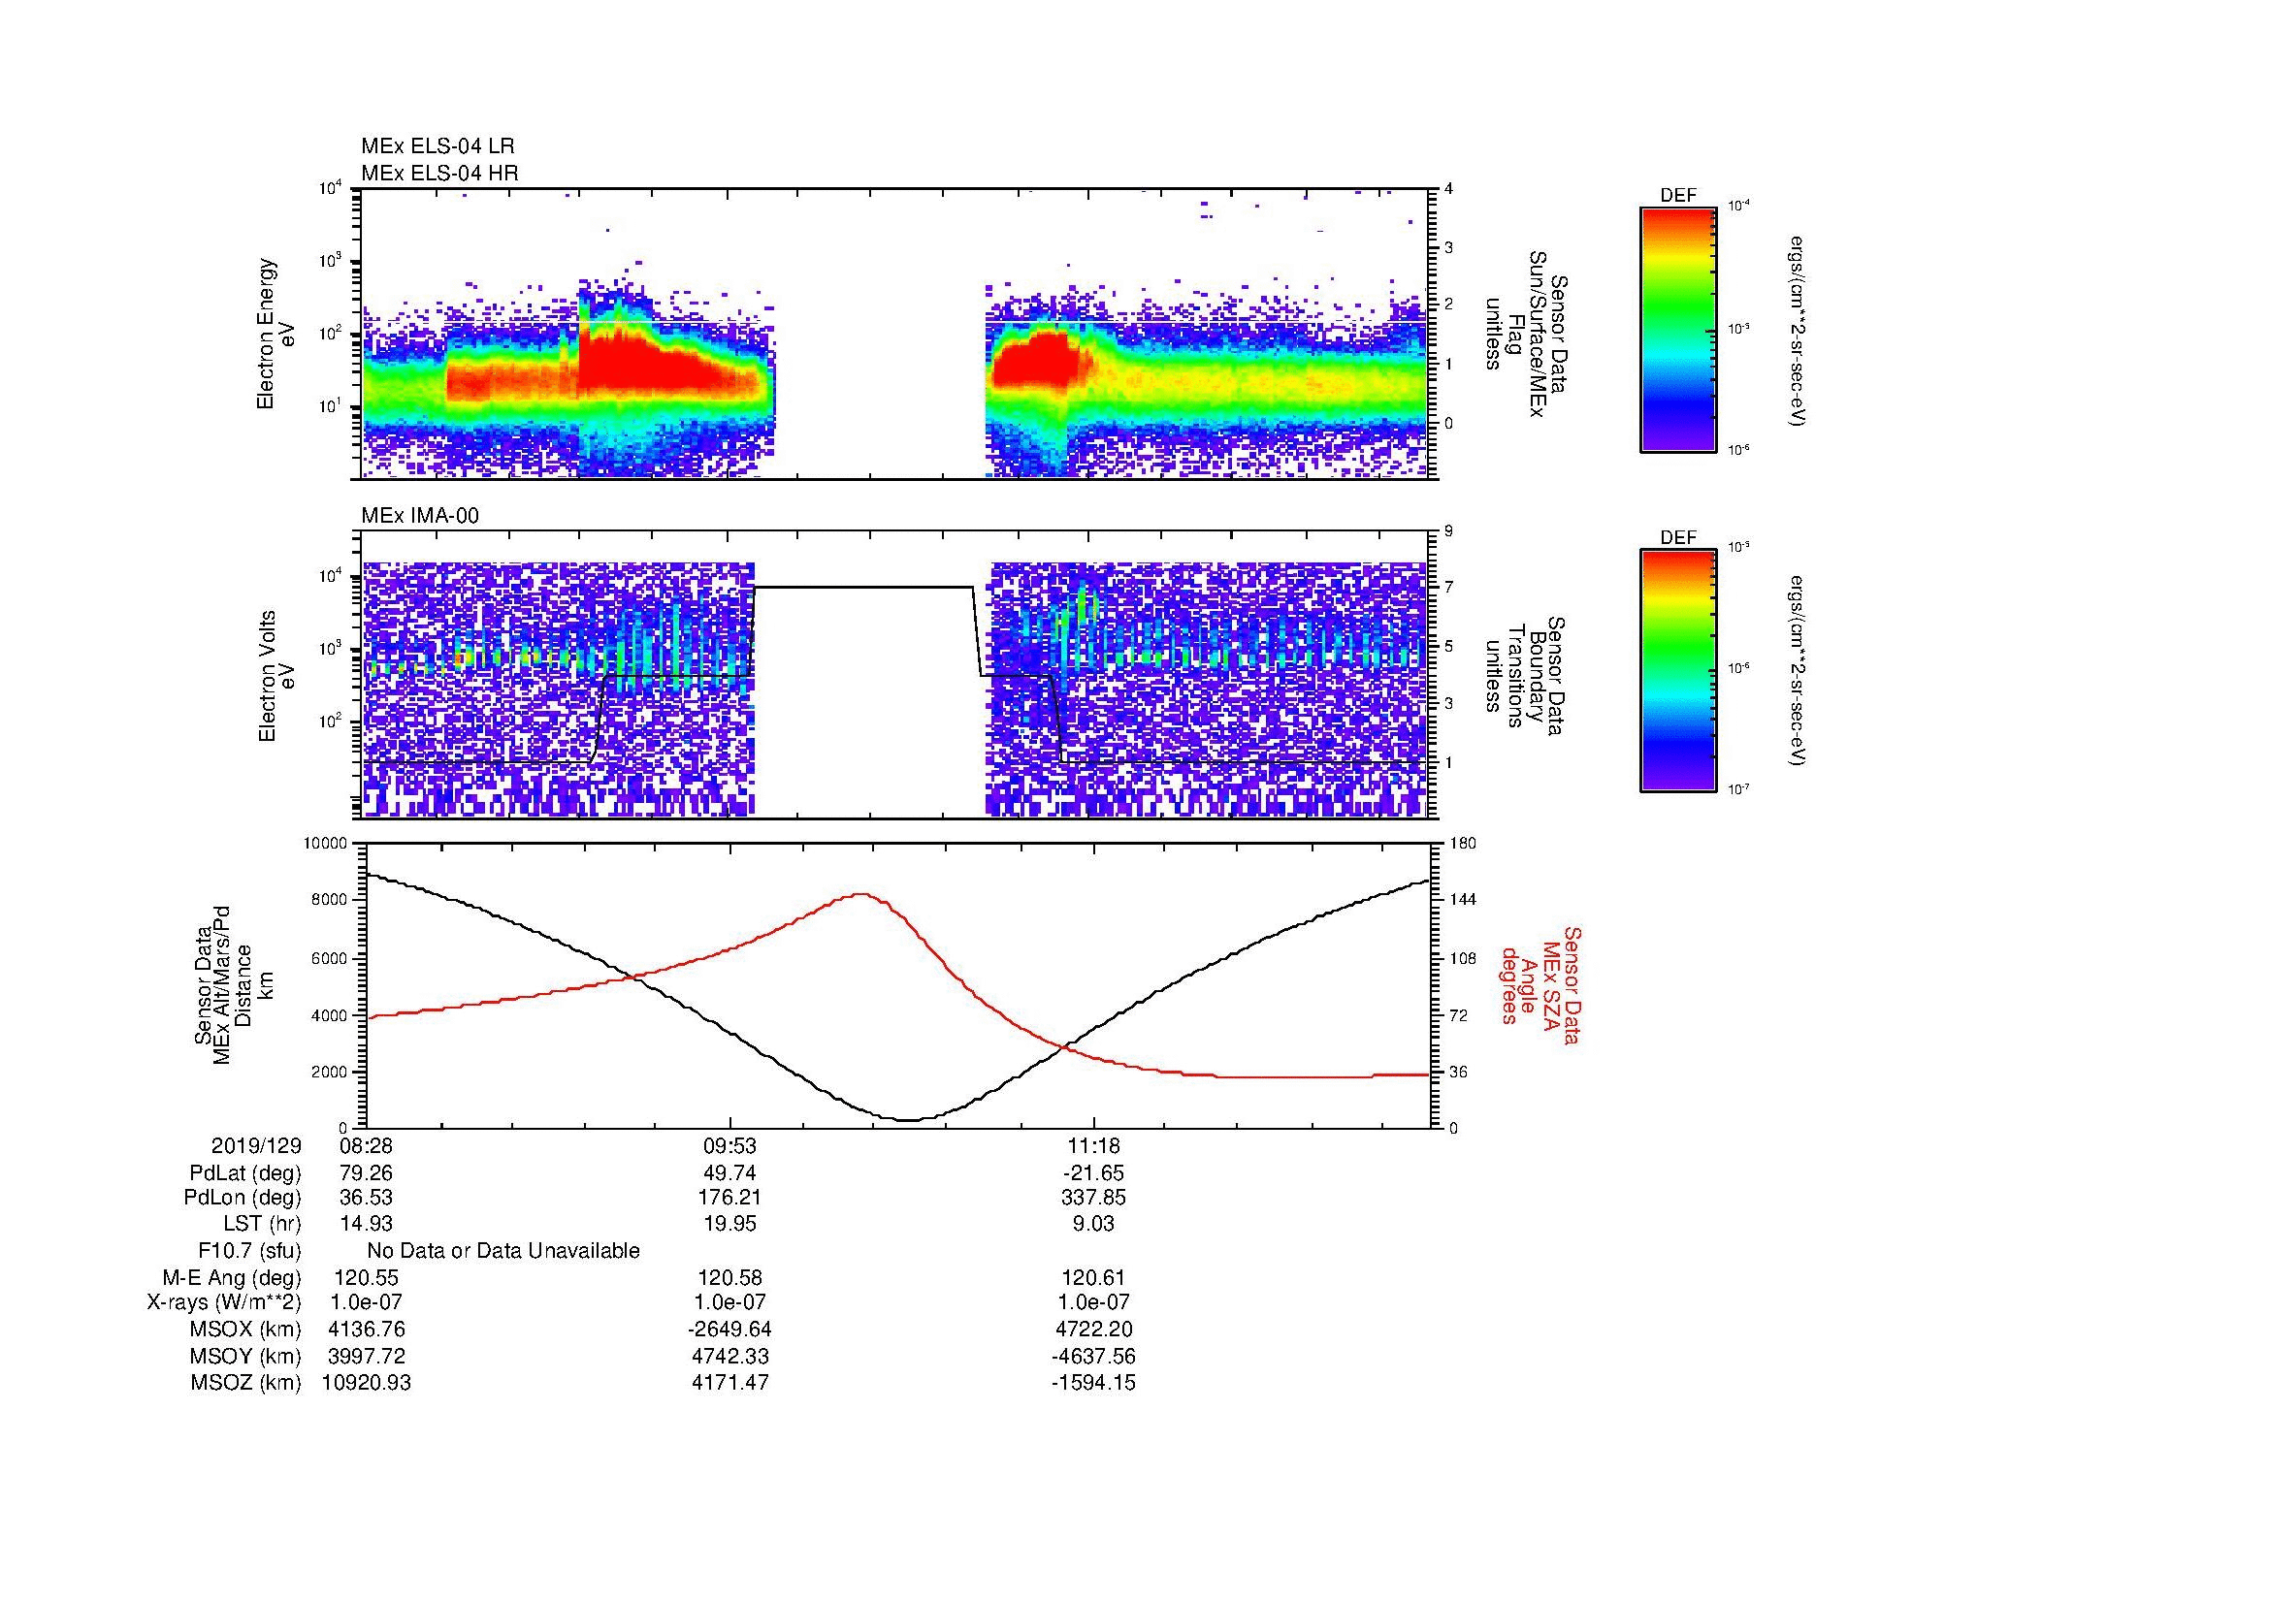Click the LST value 9.03
Viewport: 2269px width, 1603px height.
point(1093,1225)
